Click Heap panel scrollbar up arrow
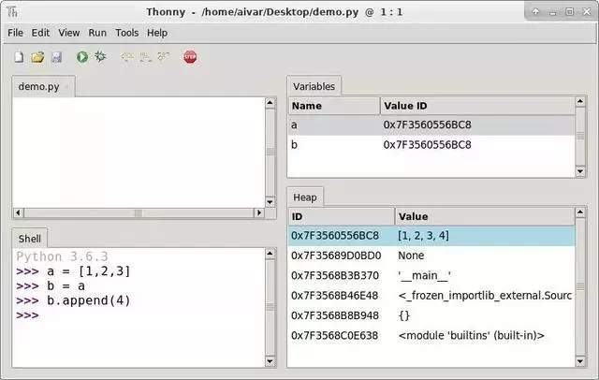 pos(580,212)
